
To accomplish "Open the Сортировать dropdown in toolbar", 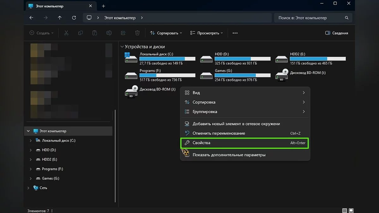I will tap(166, 33).
